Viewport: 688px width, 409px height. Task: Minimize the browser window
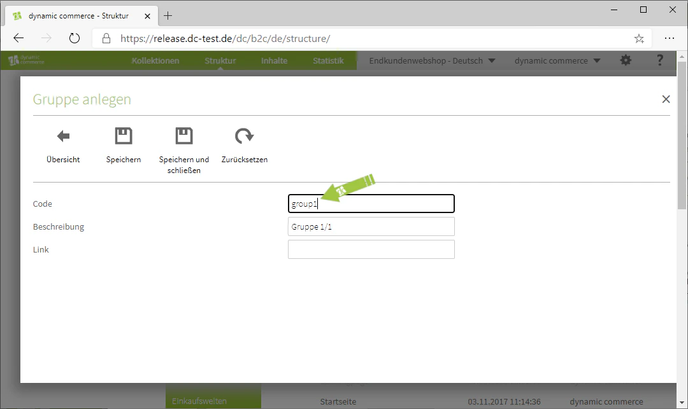614,10
